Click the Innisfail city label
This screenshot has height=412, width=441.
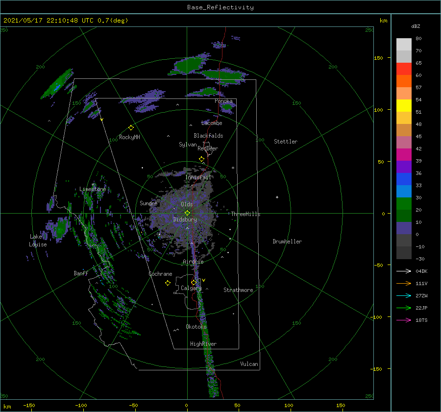198,177
